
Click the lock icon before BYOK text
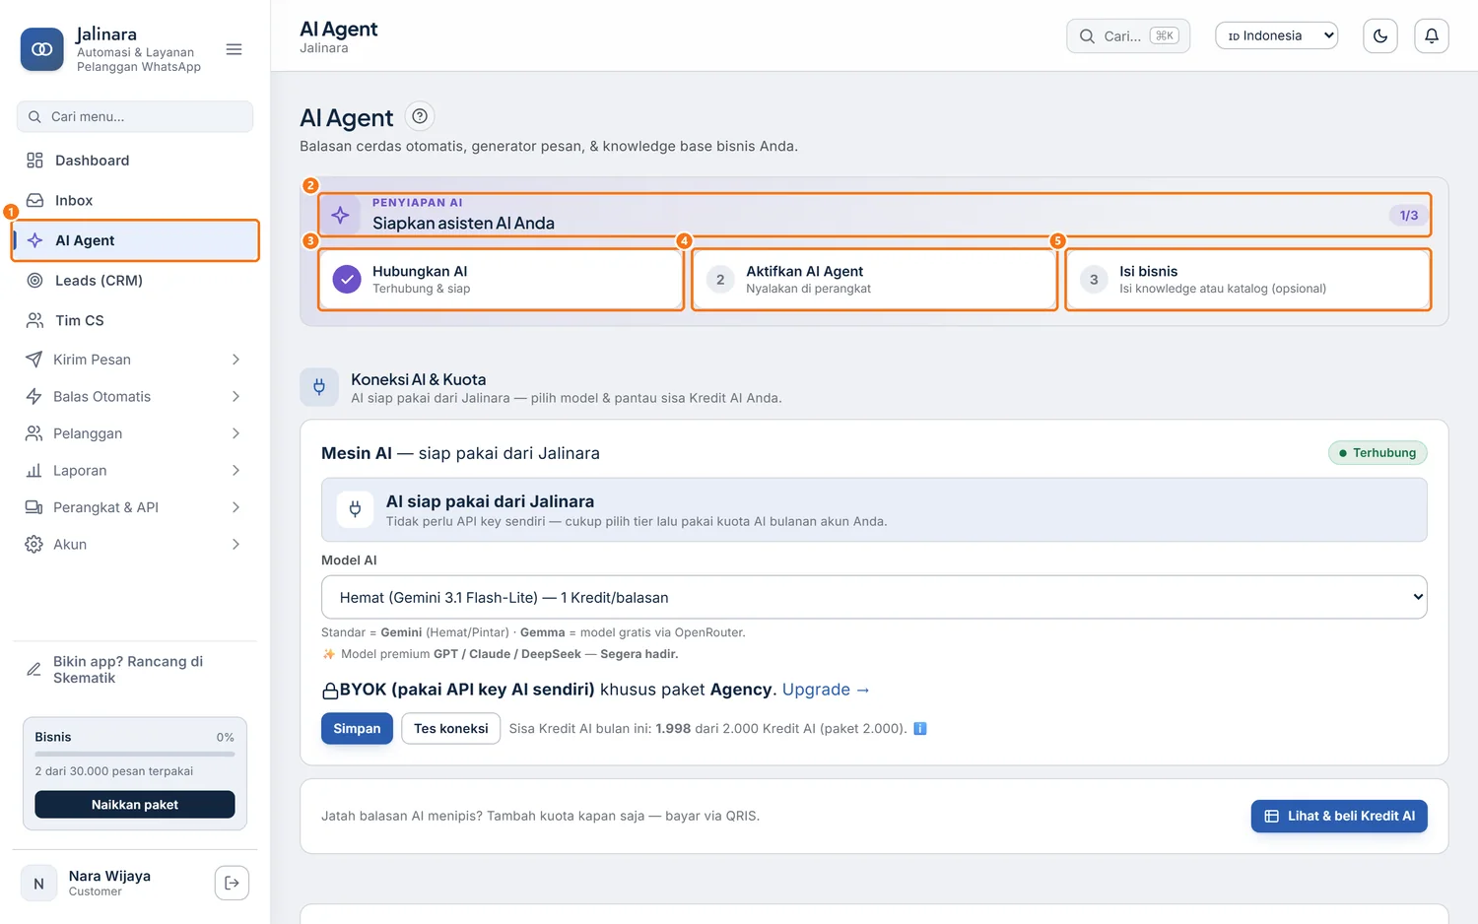pos(330,691)
